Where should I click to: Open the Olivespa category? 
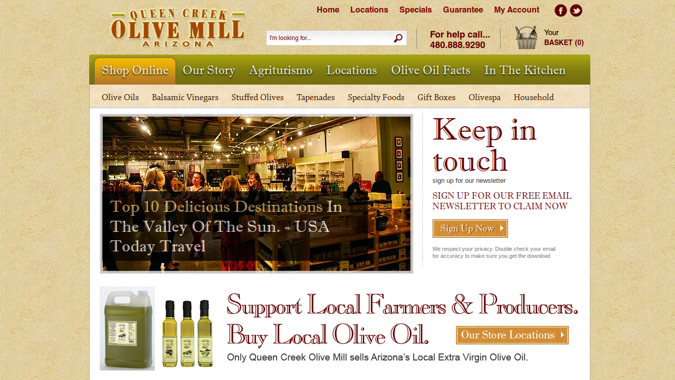click(x=485, y=98)
